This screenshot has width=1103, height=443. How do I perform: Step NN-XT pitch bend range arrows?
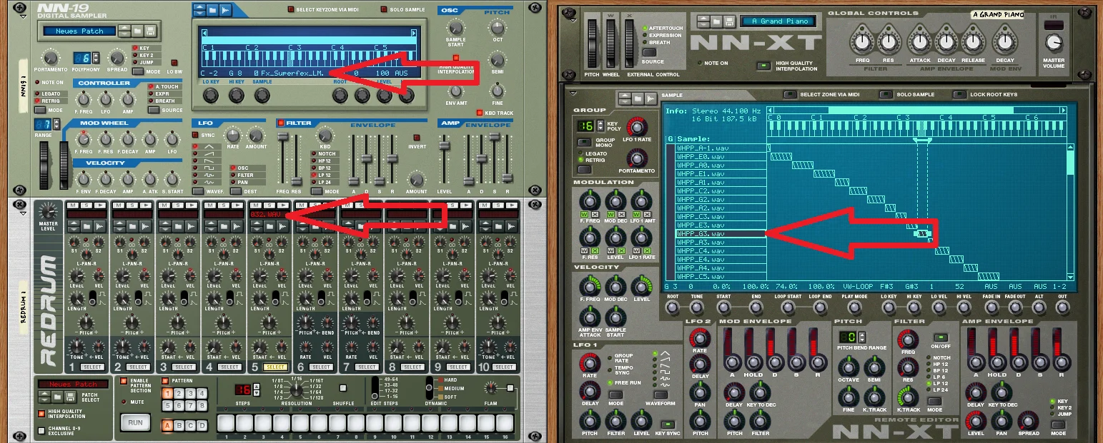click(x=862, y=337)
